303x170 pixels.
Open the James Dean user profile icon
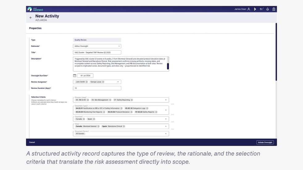(x=249, y=9)
